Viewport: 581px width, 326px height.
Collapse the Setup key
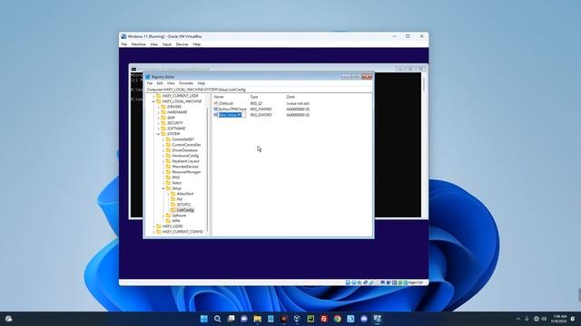click(163, 188)
